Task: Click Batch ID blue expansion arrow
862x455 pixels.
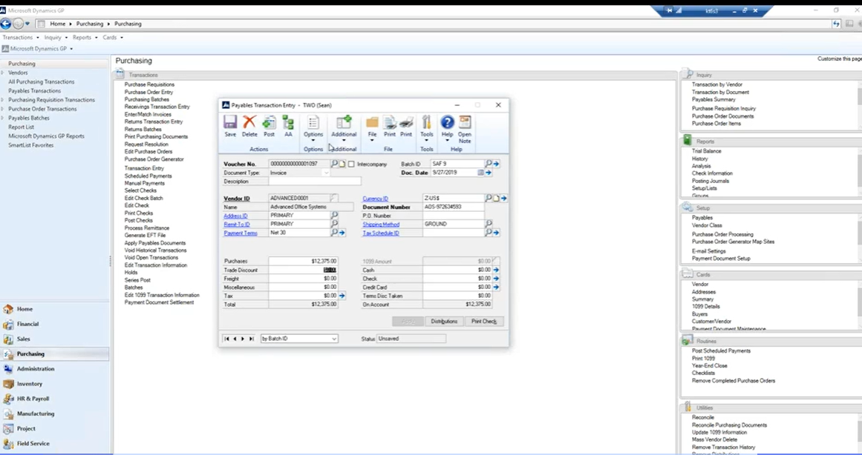Action: 496,164
